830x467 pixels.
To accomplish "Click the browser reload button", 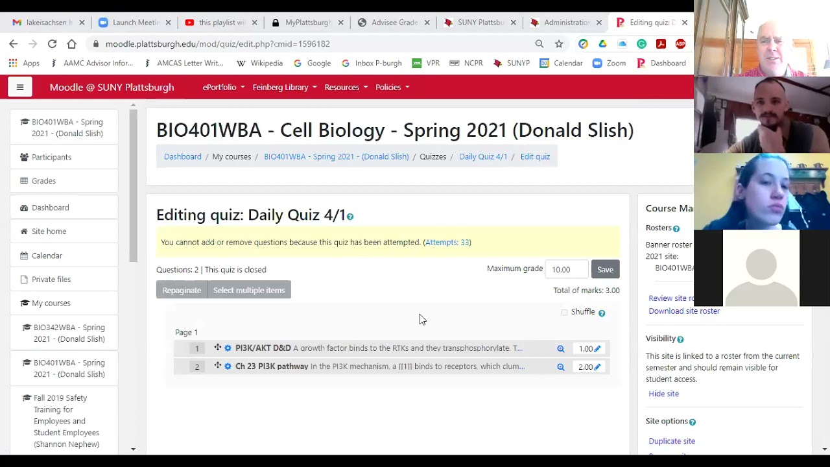I will coord(52,43).
